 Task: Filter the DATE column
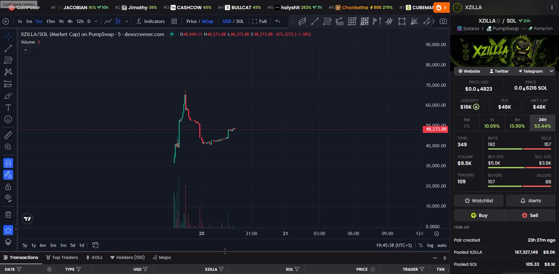pos(20,269)
